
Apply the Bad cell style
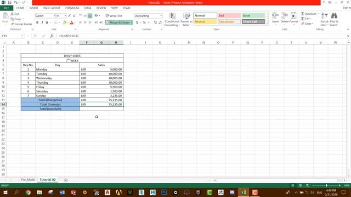tap(229, 16)
